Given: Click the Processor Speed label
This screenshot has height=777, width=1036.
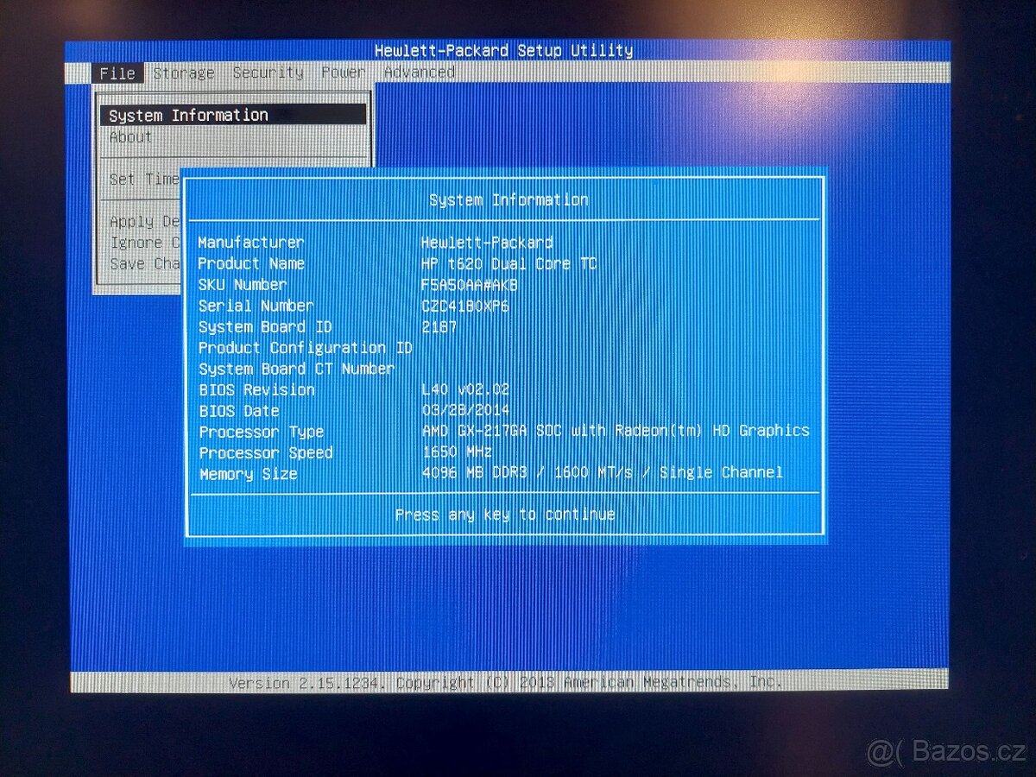Looking at the screenshot, I should [x=265, y=452].
